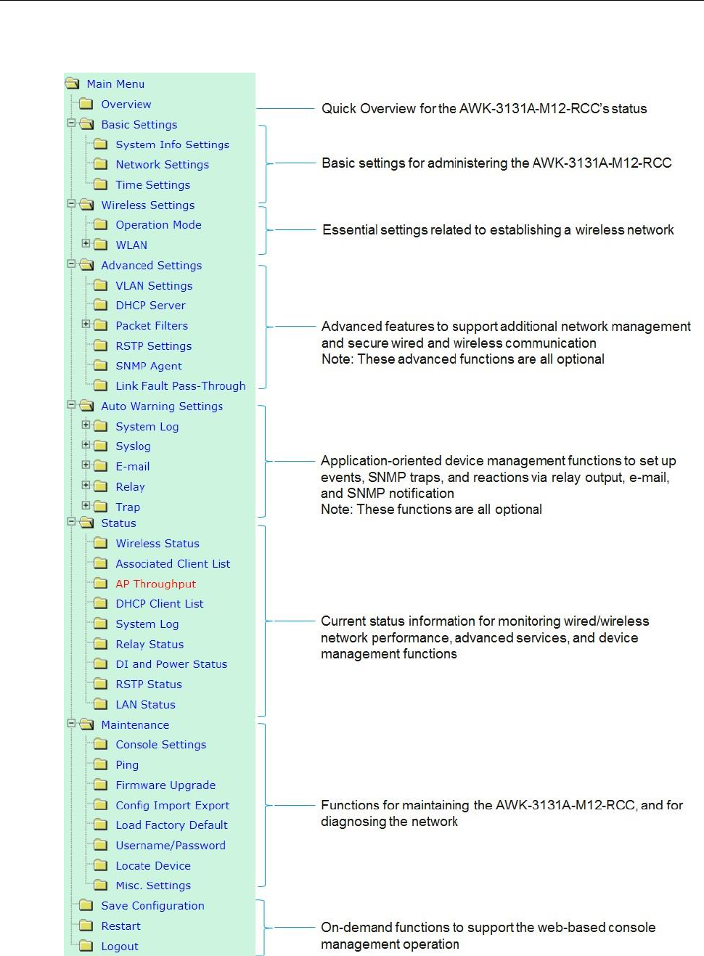The width and height of the screenshot is (704, 956).
Task: Select Load Factory Default
Action: (172, 825)
